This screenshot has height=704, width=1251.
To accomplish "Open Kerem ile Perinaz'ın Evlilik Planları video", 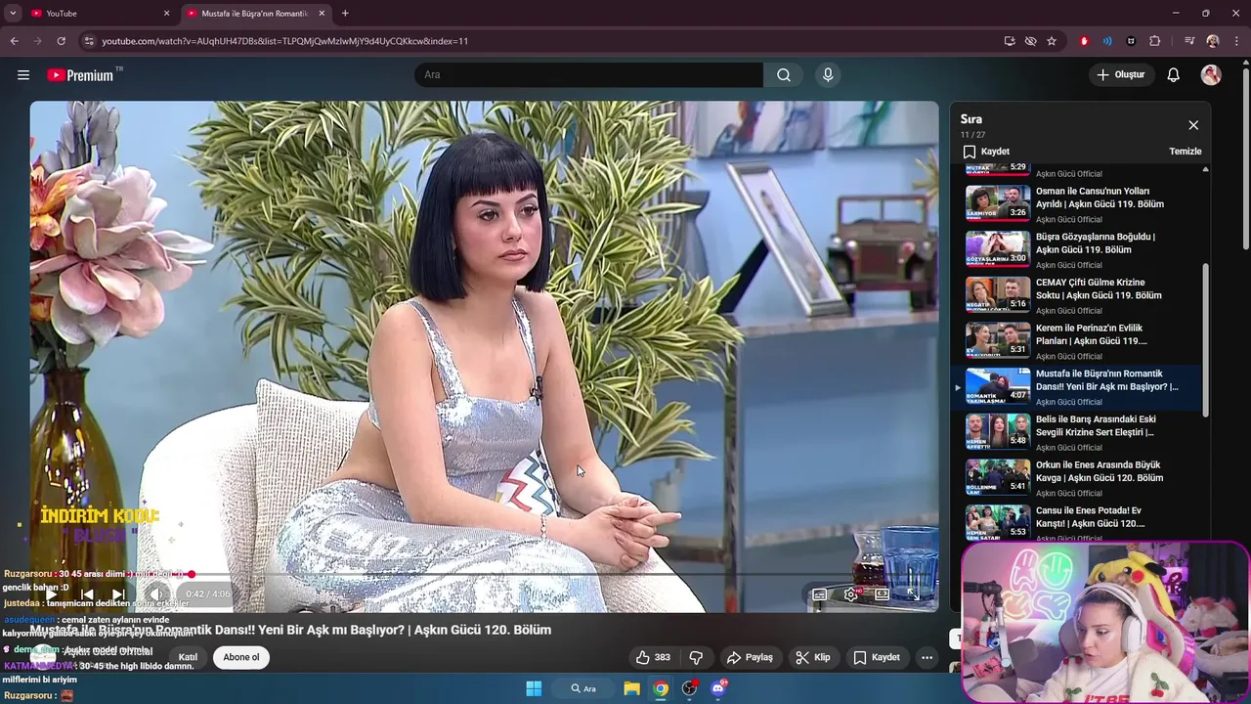I will 1078,341.
